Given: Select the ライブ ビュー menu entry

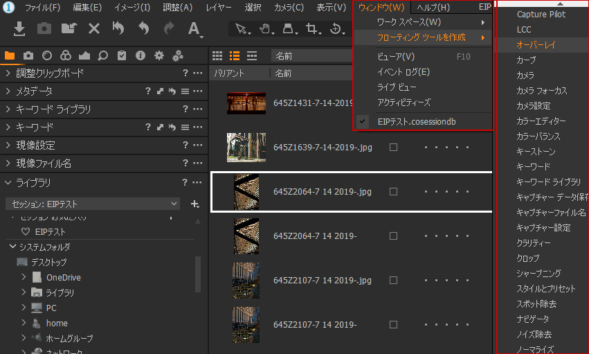Looking at the screenshot, I should click(397, 87).
